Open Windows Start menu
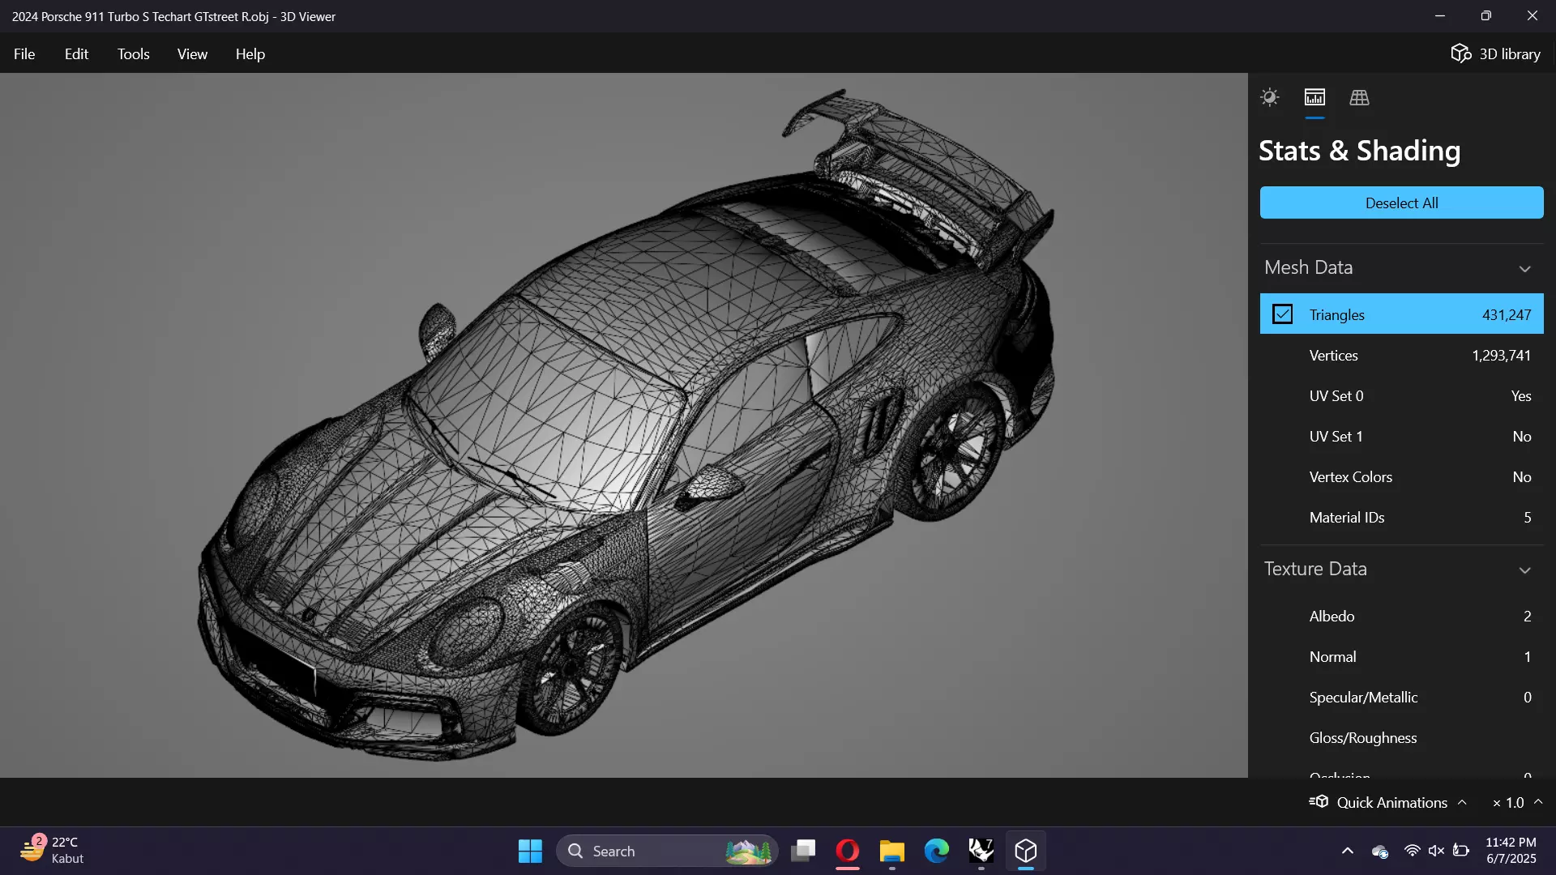Screen dimensions: 1556x875 point(530,851)
